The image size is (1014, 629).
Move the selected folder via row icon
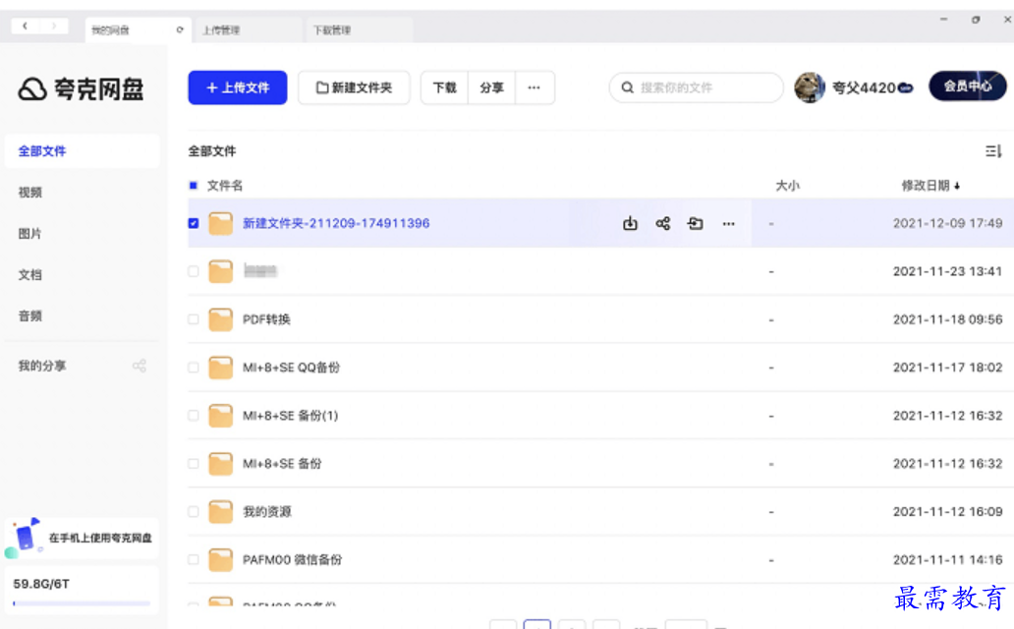tap(696, 223)
